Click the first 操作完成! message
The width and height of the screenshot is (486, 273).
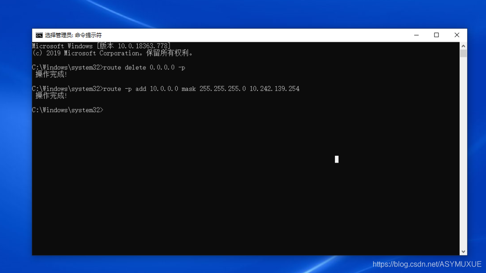51,74
